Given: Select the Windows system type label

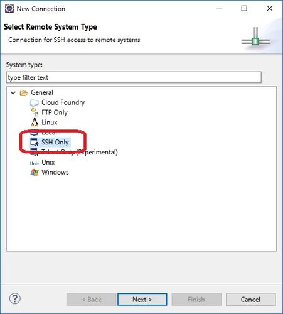Looking at the screenshot, I should point(55,172).
